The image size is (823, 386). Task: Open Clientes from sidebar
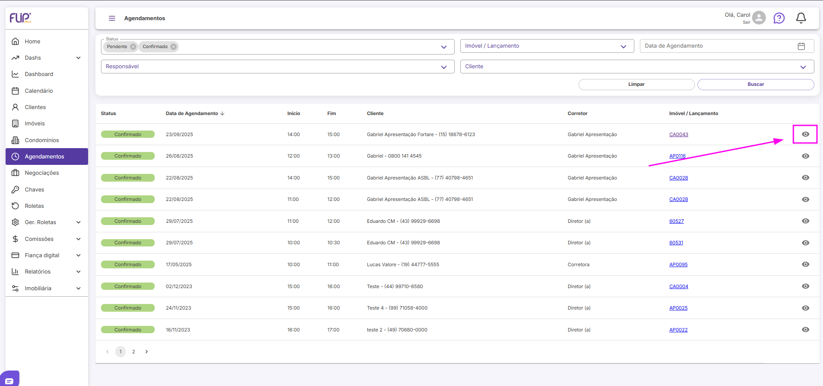[x=46, y=107]
